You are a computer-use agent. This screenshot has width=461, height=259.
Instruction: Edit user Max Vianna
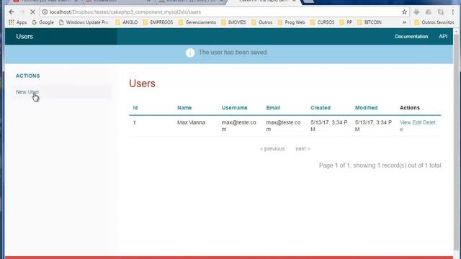point(417,122)
